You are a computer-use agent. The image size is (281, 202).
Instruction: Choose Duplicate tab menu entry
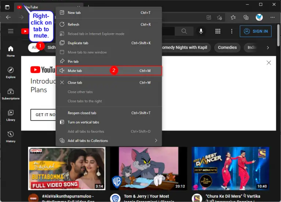[x=109, y=43]
